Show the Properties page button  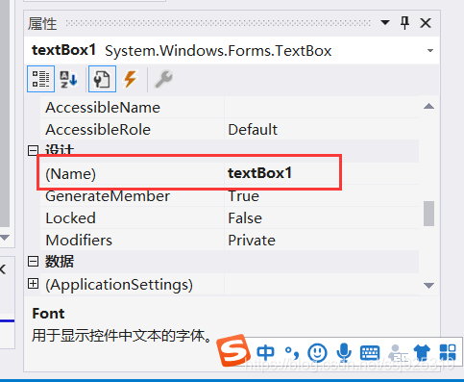point(102,79)
